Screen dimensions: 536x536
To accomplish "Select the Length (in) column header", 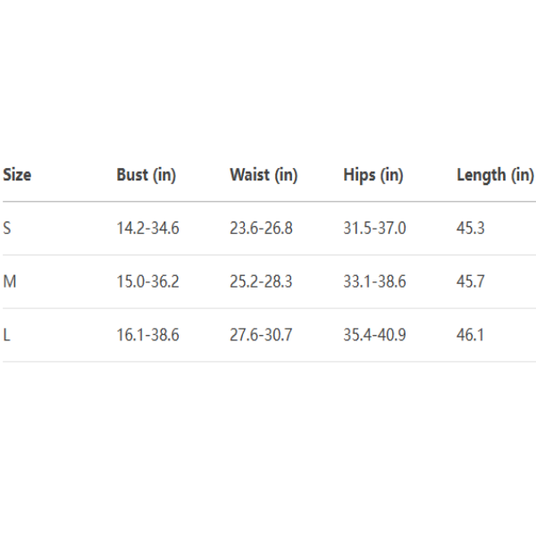I will 495,175.
